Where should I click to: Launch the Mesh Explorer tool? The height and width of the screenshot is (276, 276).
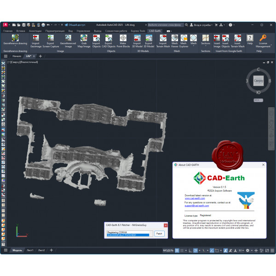click(x=184, y=41)
